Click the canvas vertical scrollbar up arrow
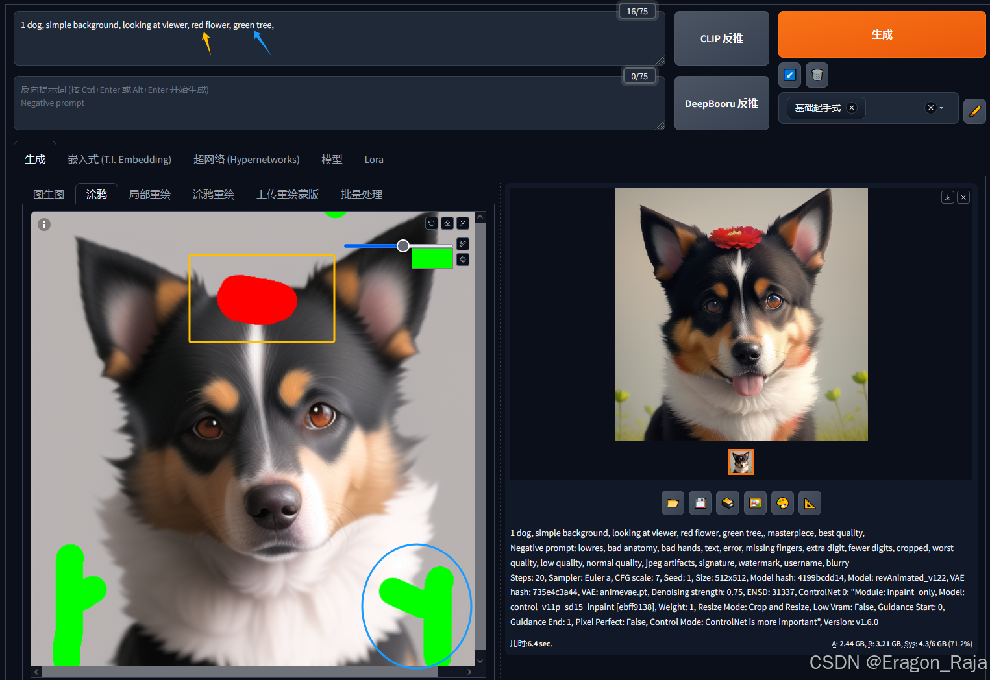This screenshot has height=680, width=990. (x=480, y=217)
